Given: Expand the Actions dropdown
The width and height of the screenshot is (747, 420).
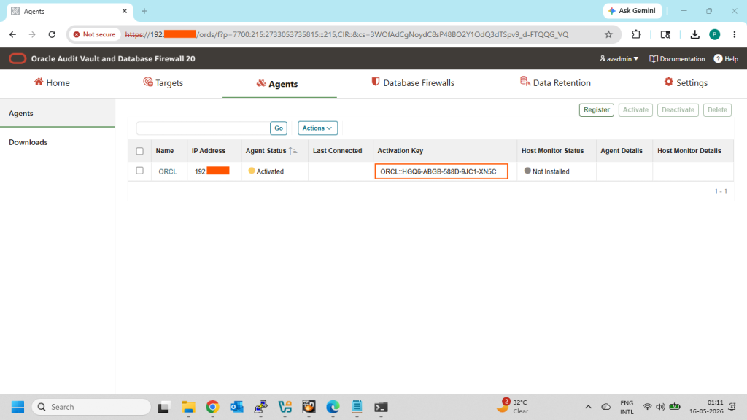Looking at the screenshot, I should tap(318, 128).
